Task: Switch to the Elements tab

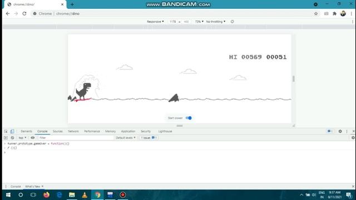Action: tap(26, 131)
